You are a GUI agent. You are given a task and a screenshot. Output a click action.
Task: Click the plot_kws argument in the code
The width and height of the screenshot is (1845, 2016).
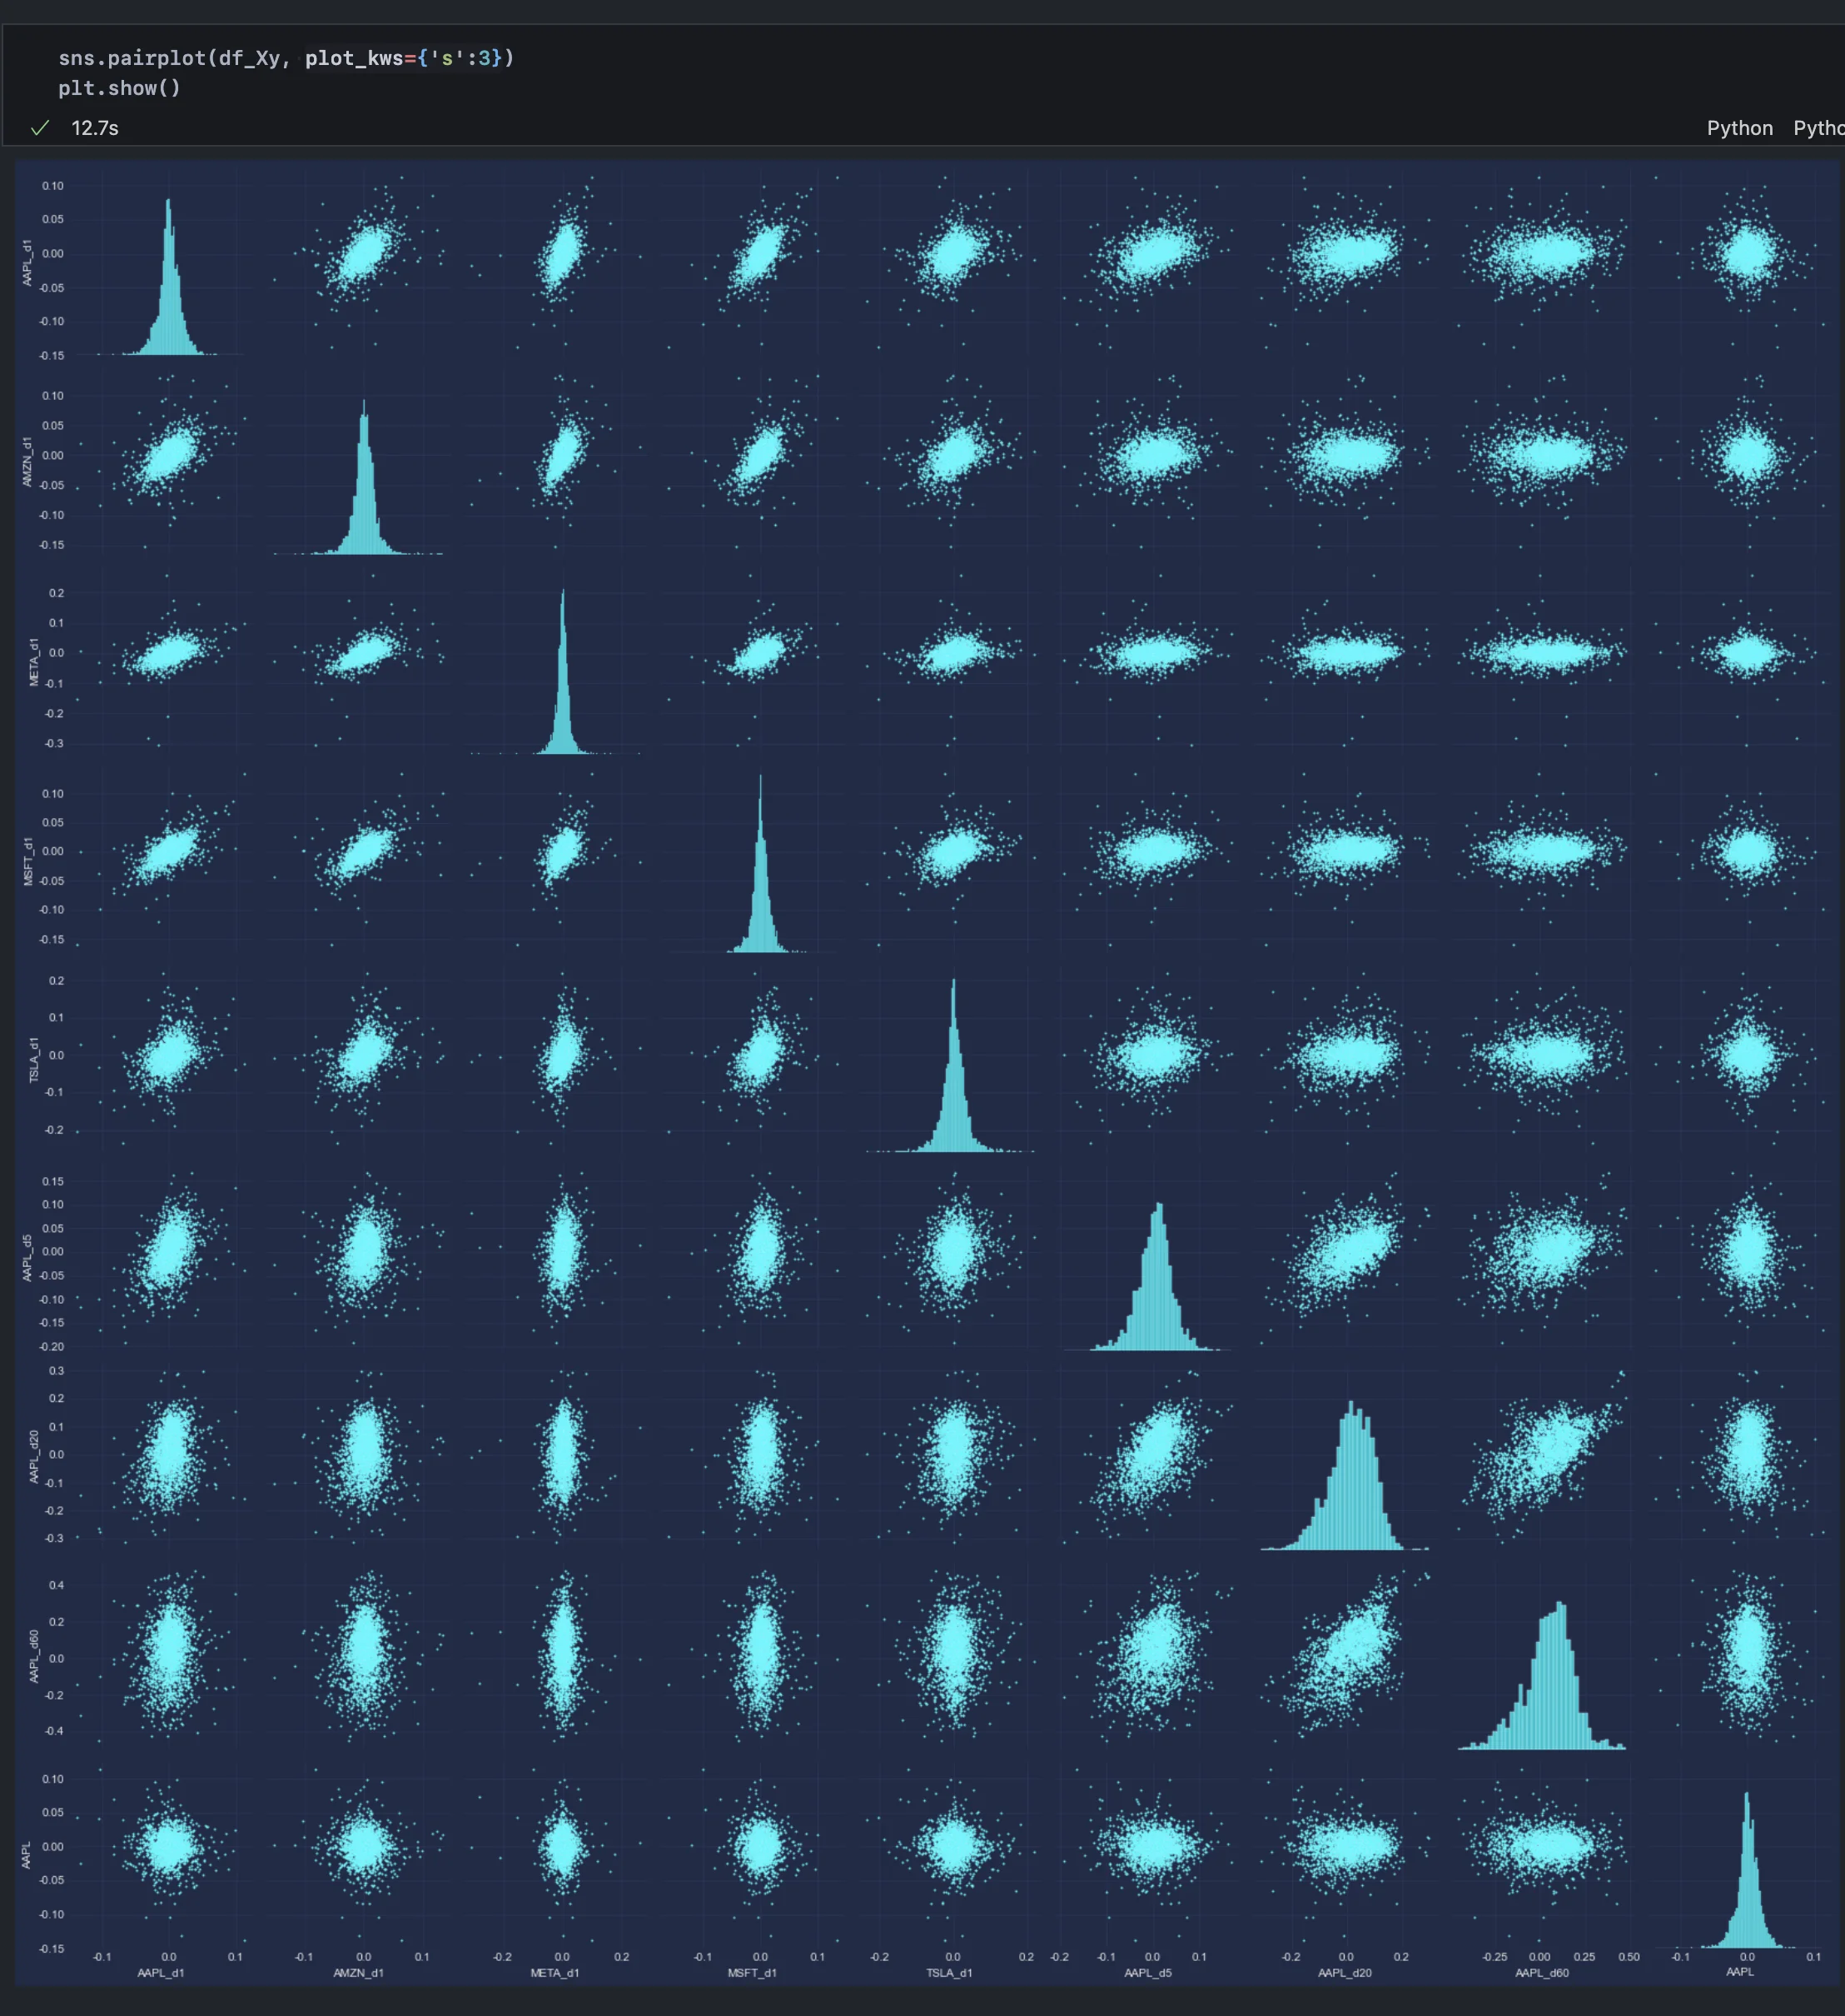pos(353,58)
